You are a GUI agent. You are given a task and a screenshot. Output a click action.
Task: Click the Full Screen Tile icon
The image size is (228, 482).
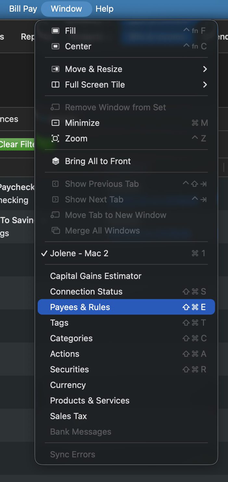click(56, 85)
